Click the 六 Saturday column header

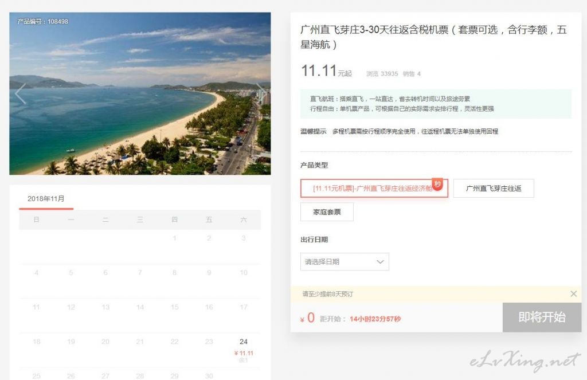point(244,220)
